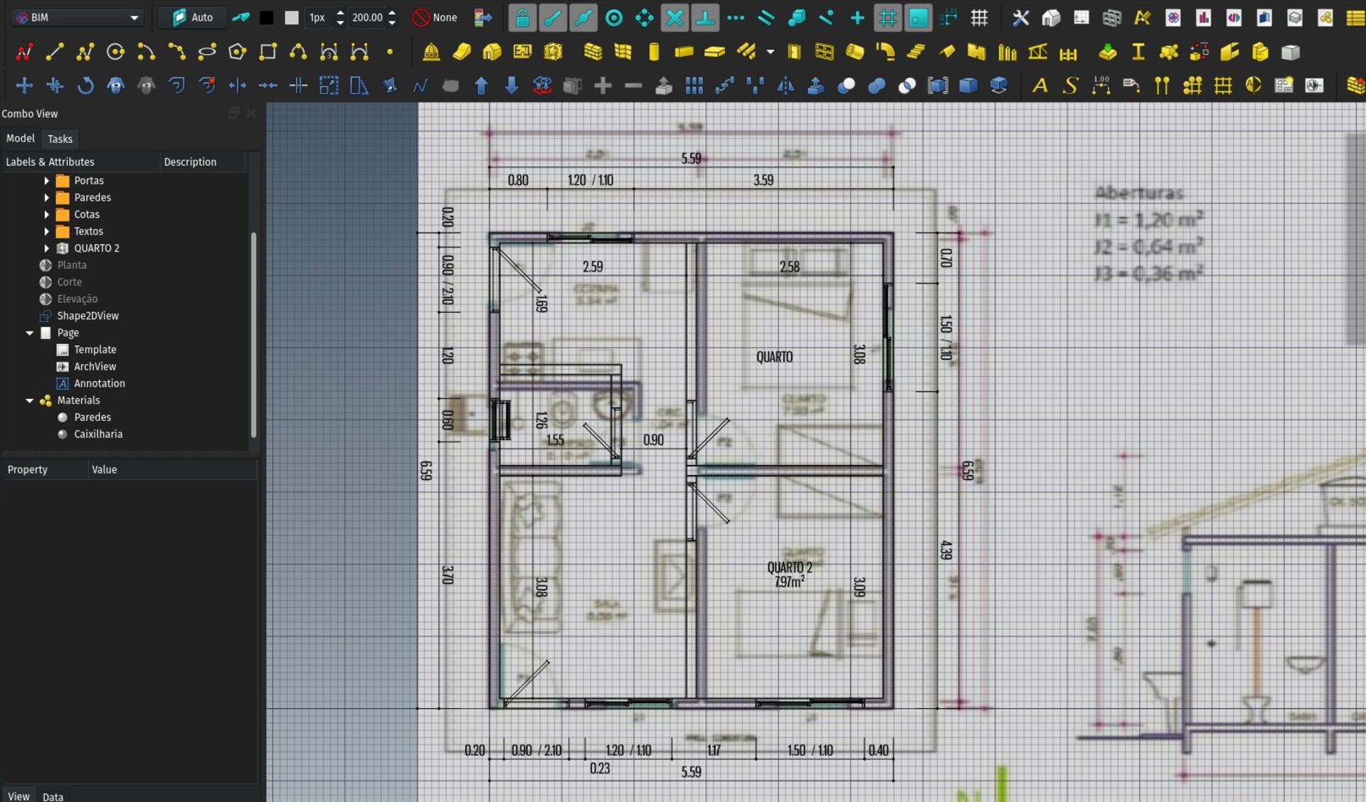The width and height of the screenshot is (1366, 802).
Task: Select the Fence tool
Action: point(1068,52)
